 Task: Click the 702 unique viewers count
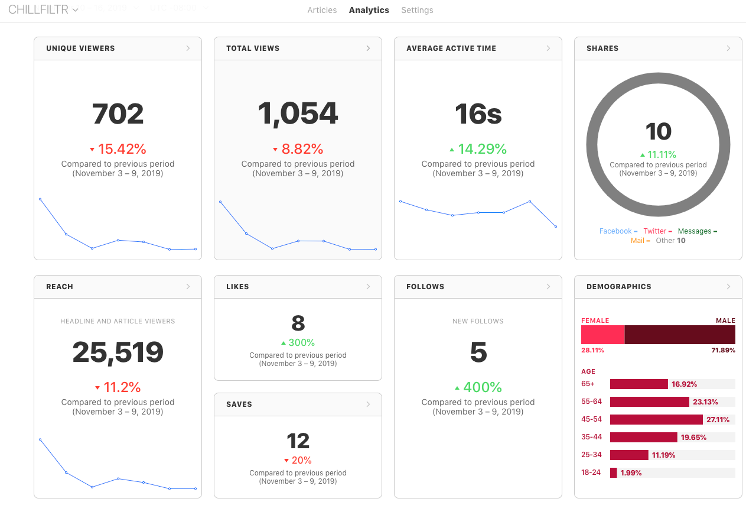[118, 114]
